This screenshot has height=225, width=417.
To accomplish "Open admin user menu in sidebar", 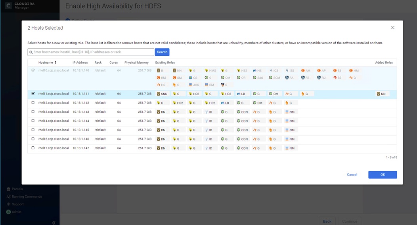I will [14, 212].
